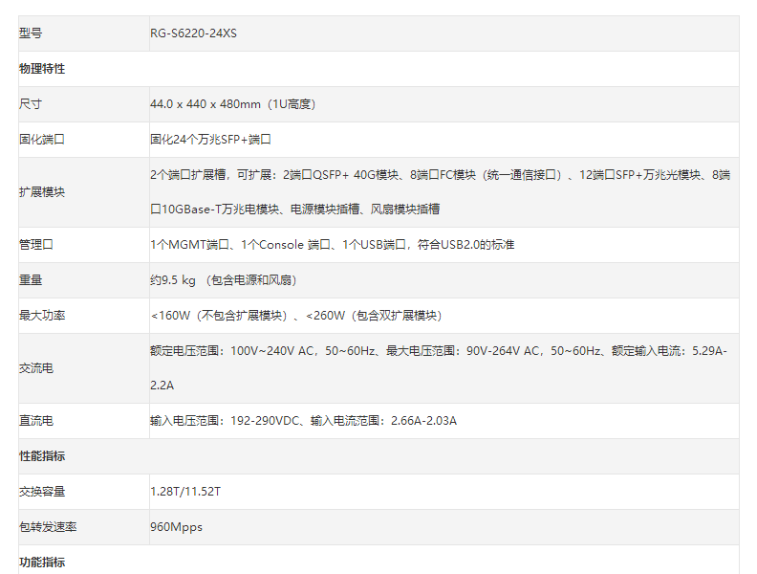Screen dimensions: 757x574
Task: Select the 固化24个万兆SFP+端口 value
Action: pyautogui.click(x=210, y=140)
